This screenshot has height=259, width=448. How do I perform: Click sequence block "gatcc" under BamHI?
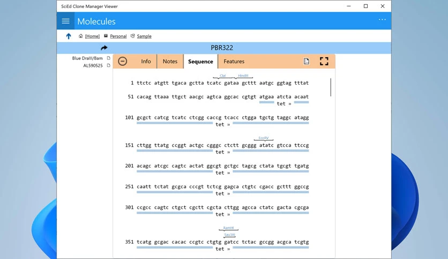232,242
